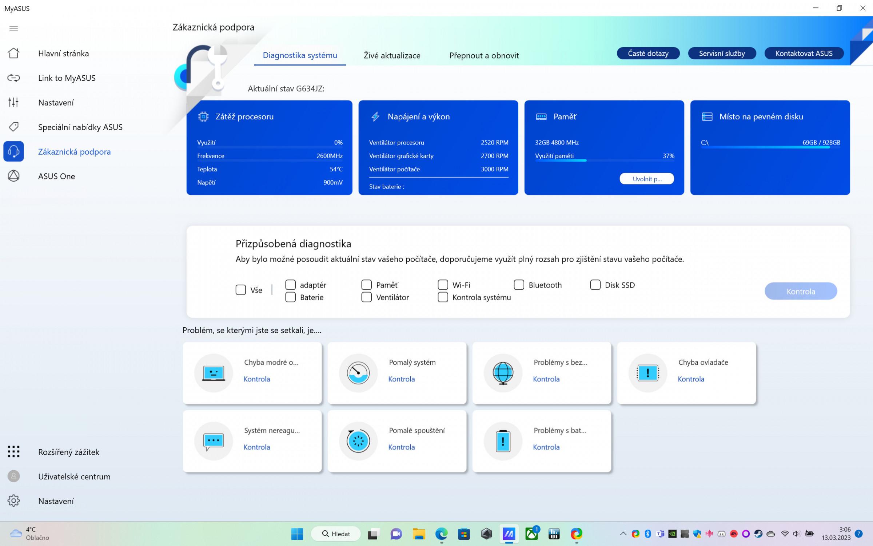This screenshot has height=546, width=873.
Task: Check the Baterie checkbox
Action: (290, 297)
